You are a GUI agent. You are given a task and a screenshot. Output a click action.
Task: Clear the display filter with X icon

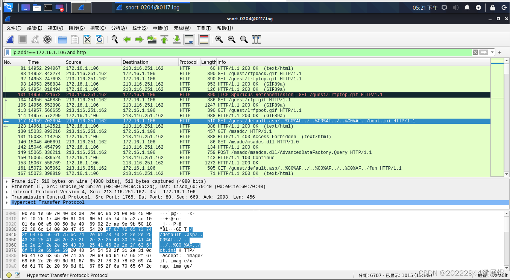475,52
